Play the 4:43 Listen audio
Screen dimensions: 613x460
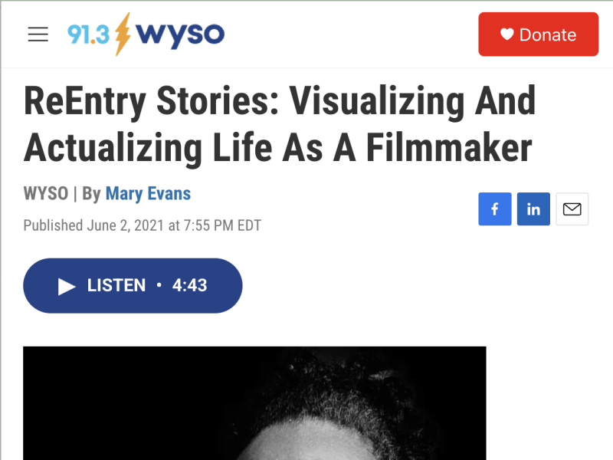133,285
